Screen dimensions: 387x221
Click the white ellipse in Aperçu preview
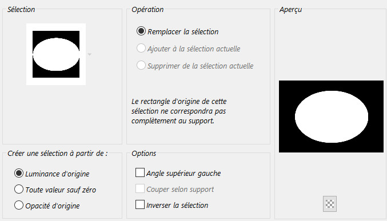[332, 116]
